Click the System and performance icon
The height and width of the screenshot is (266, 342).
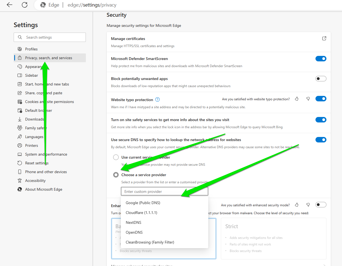tap(20, 154)
